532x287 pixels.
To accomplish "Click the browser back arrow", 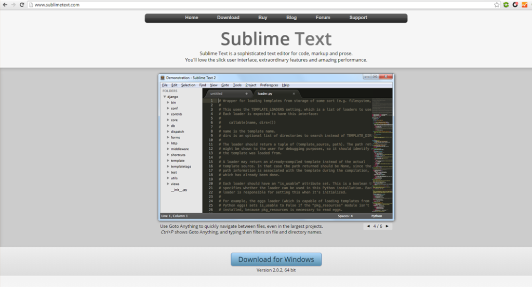I will 5,5.
